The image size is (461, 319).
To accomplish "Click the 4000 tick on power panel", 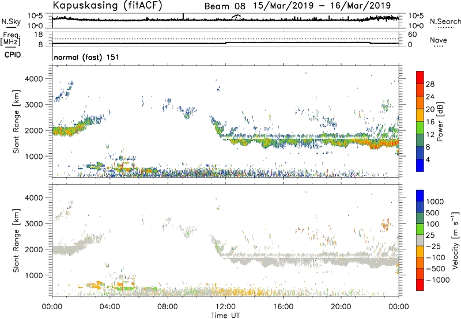I will click(33, 79).
